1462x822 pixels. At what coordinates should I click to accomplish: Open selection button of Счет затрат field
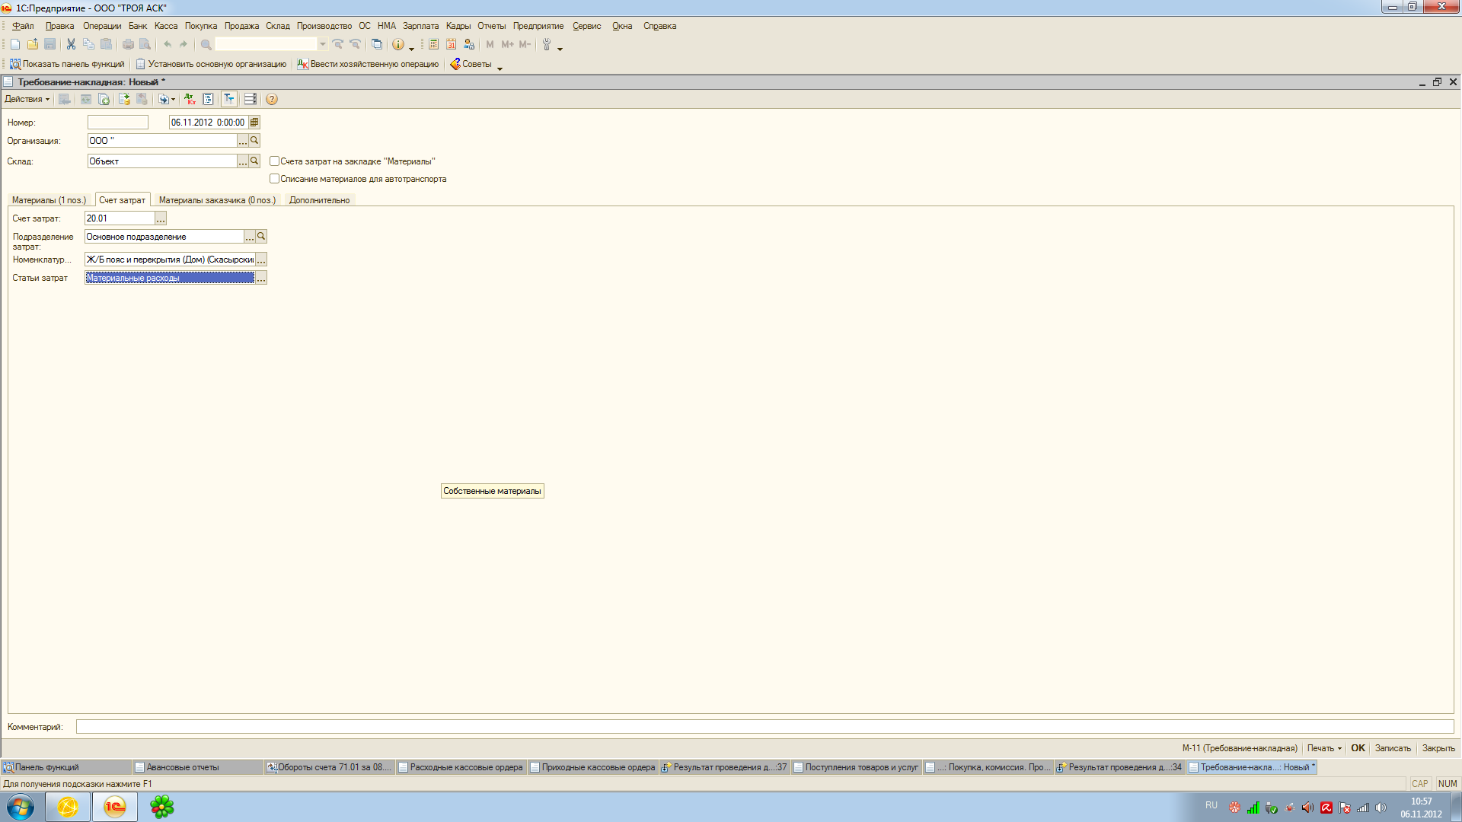click(161, 218)
